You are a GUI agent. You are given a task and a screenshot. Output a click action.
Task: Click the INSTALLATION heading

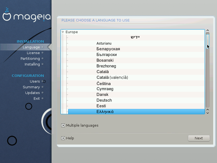30,42
